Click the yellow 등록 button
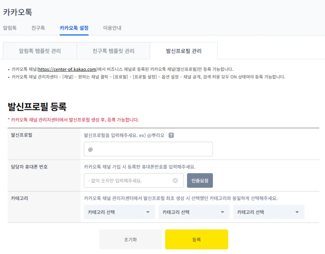The height and width of the screenshot is (254, 325). 196,240
